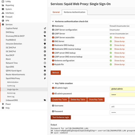Click the Router Advertisements target icon
The image size is (135, 135).
pyautogui.click(x=45, y=75)
